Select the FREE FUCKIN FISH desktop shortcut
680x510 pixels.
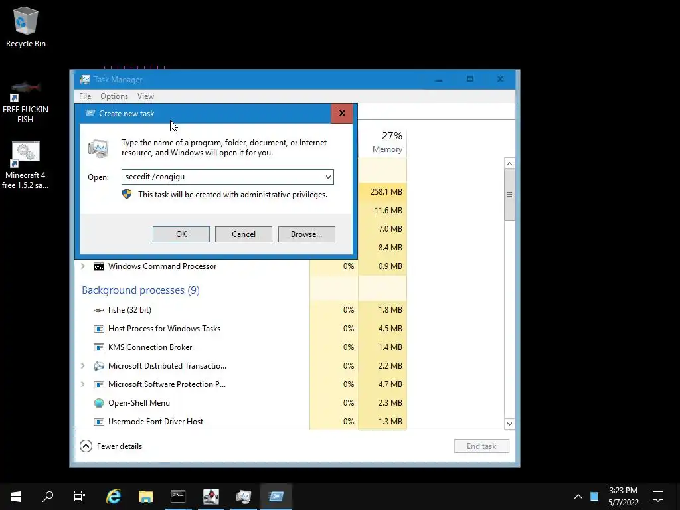click(26, 102)
